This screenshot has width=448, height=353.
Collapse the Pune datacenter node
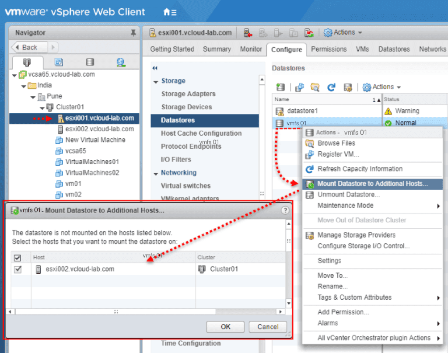pyautogui.click(x=33, y=98)
